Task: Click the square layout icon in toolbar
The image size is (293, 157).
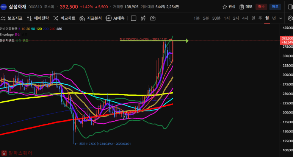Action: click(133, 18)
